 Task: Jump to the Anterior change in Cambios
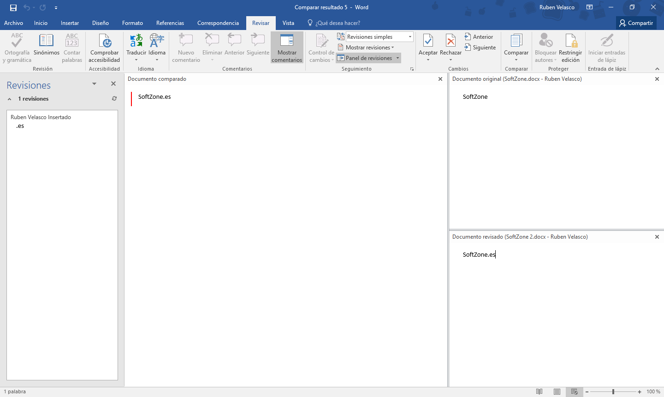click(479, 37)
